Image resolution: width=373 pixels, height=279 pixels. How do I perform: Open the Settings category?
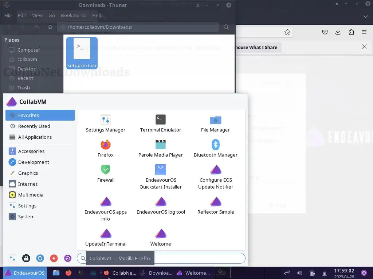tap(40, 206)
